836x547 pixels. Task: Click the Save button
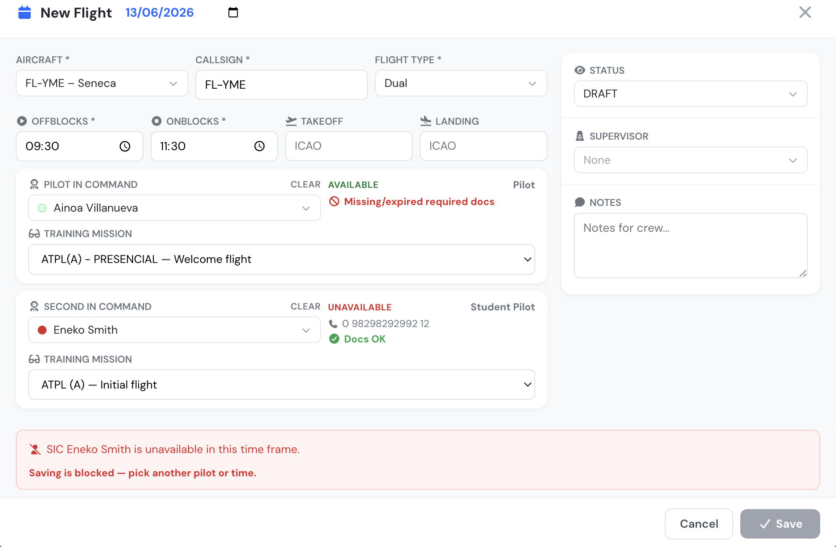(780, 524)
